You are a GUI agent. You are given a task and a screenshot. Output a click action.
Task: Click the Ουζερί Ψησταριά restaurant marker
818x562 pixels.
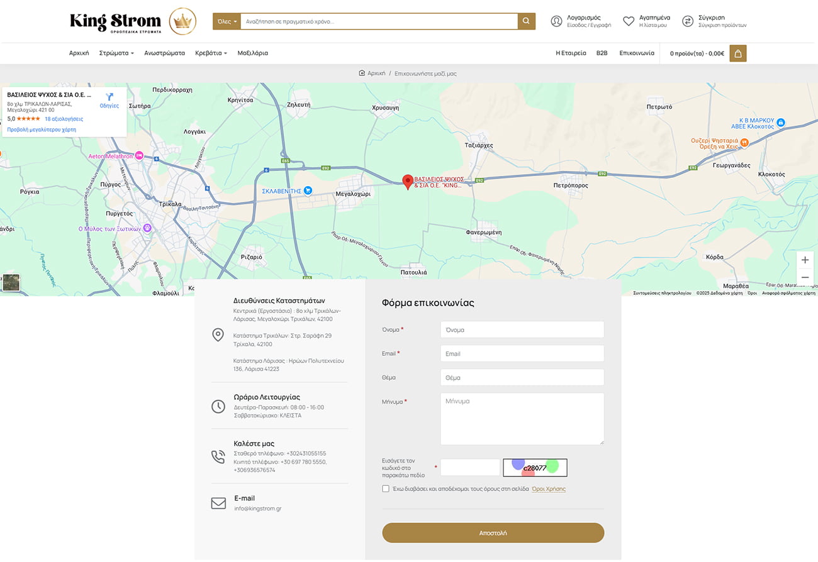coord(744,143)
